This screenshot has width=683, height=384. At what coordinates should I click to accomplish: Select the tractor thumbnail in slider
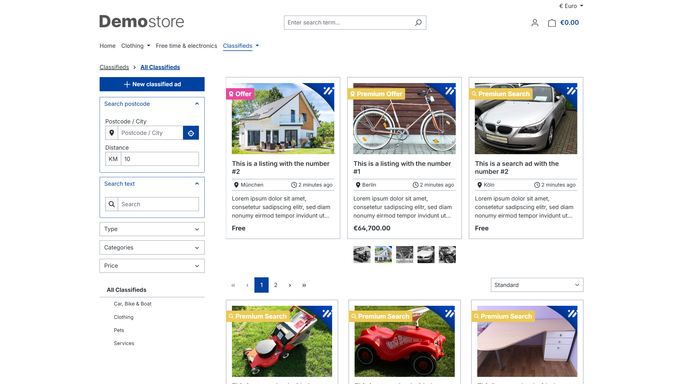tap(447, 255)
